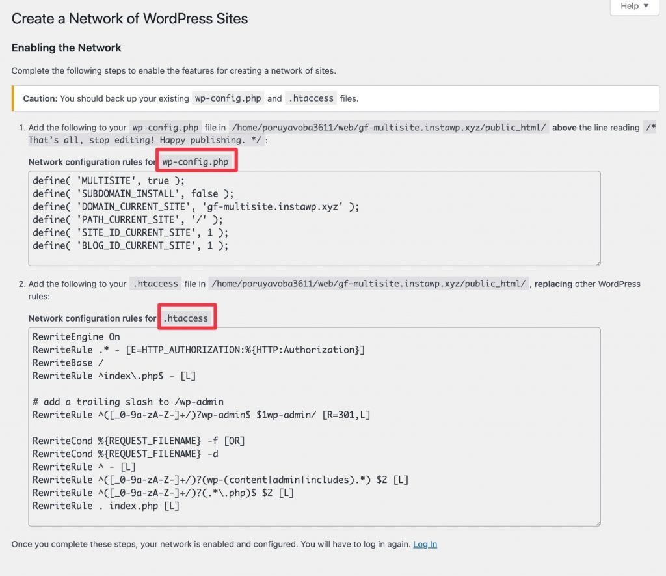
Task: Click the Enabling the Network subheading
Action: pyautogui.click(x=66, y=48)
